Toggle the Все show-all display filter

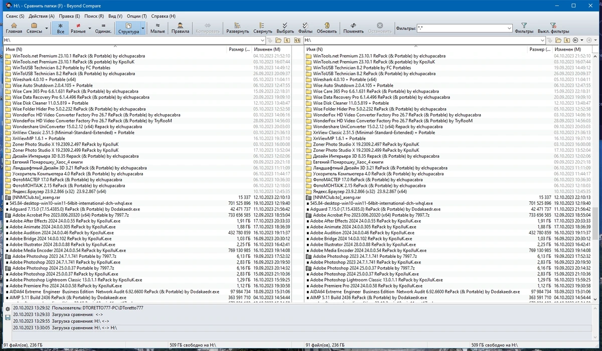click(x=61, y=28)
